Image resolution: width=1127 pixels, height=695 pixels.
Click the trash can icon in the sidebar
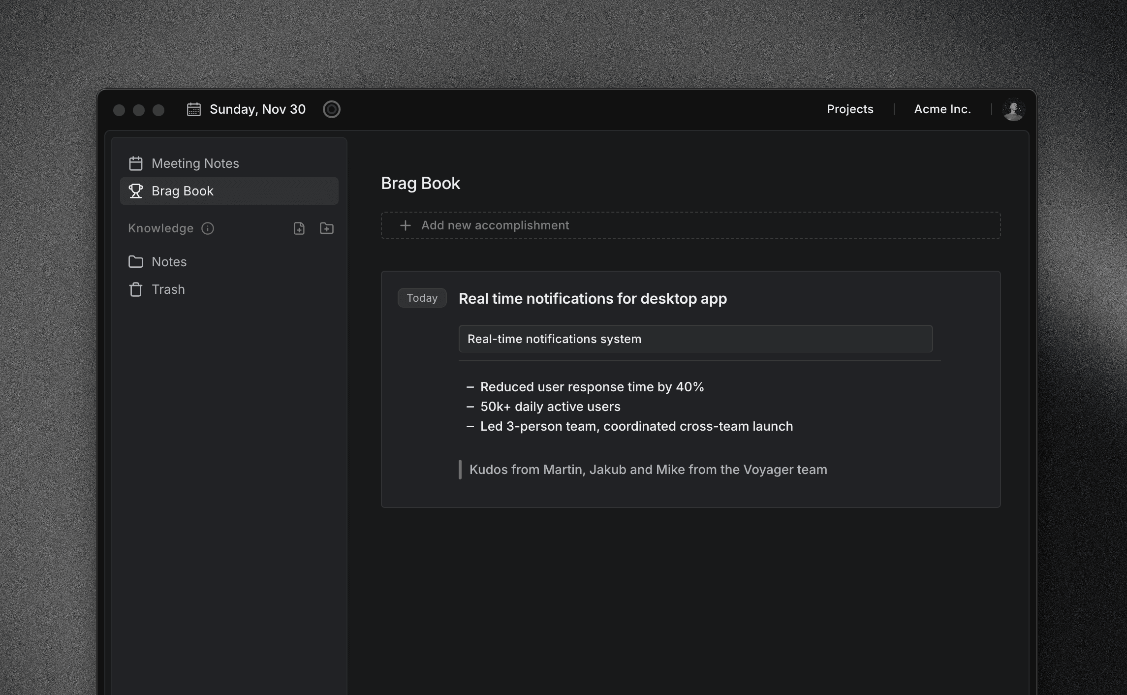click(x=136, y=289)
